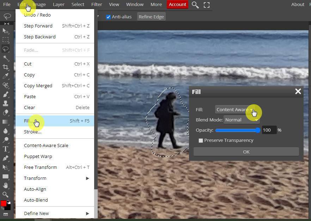
Task: Confirm the Fill dialog with OK
Action: coord(246,152)
